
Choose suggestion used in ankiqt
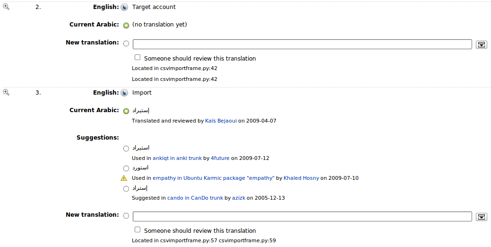pyautogui.click(x=126, y=149)
